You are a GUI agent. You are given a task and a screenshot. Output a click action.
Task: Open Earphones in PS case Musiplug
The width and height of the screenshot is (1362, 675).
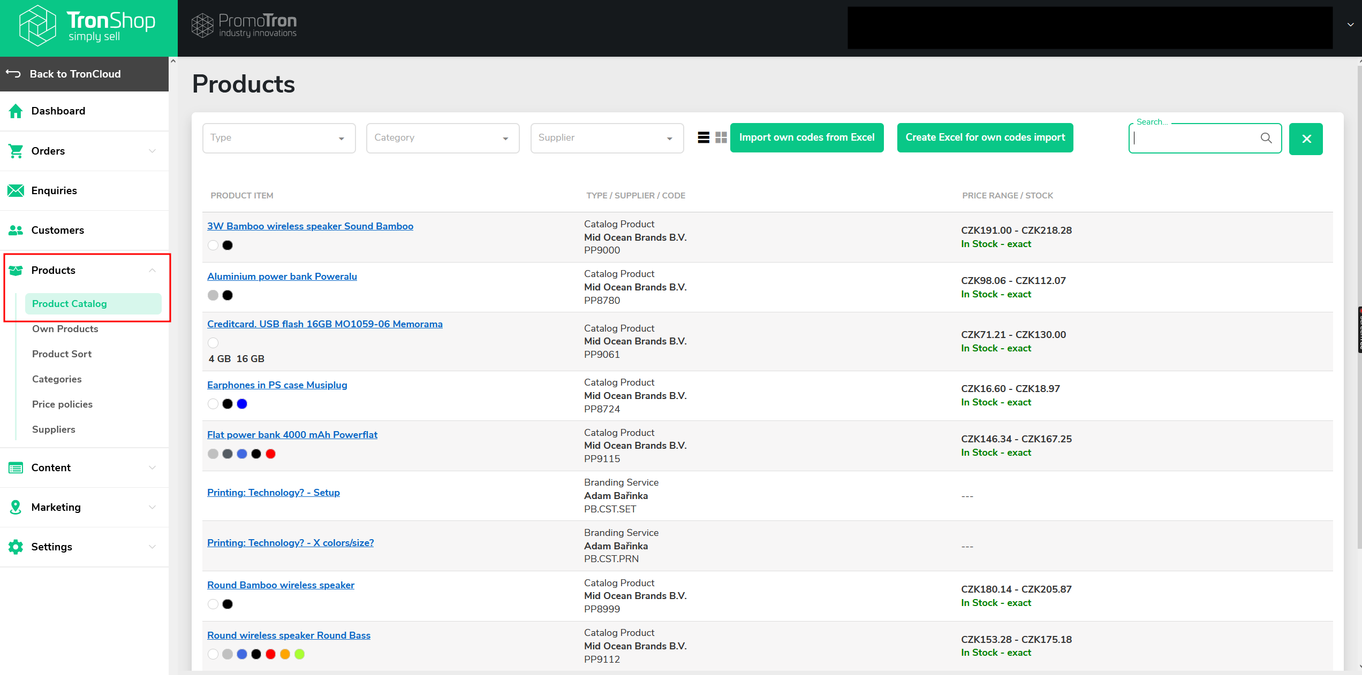277,385
